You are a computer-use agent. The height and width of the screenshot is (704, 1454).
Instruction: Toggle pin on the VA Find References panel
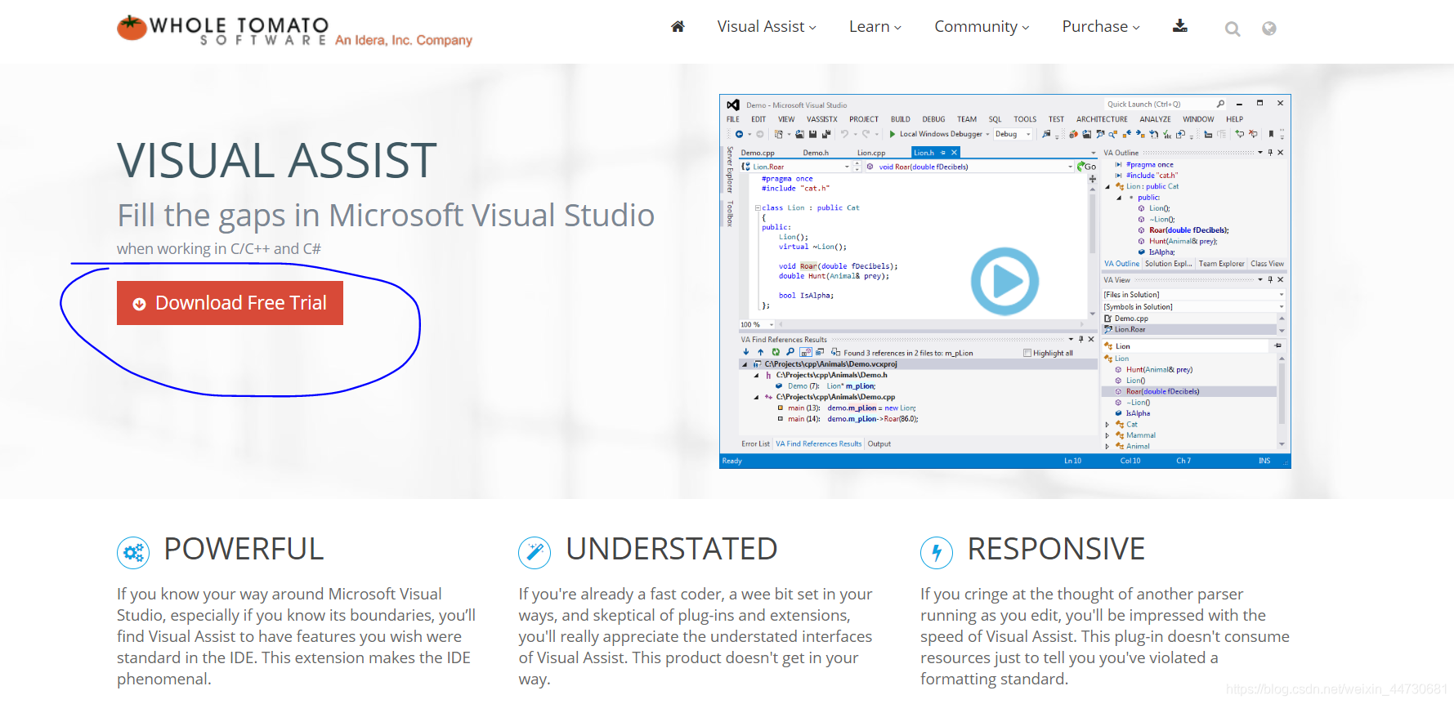click(1080, 339)
